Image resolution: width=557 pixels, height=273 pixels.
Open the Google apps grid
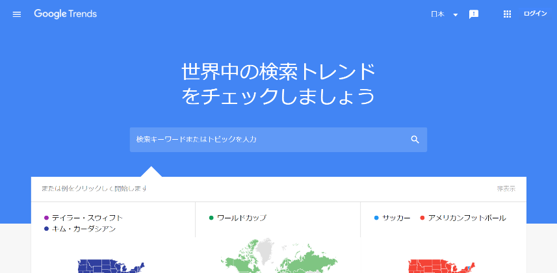(x=508, y=14)
